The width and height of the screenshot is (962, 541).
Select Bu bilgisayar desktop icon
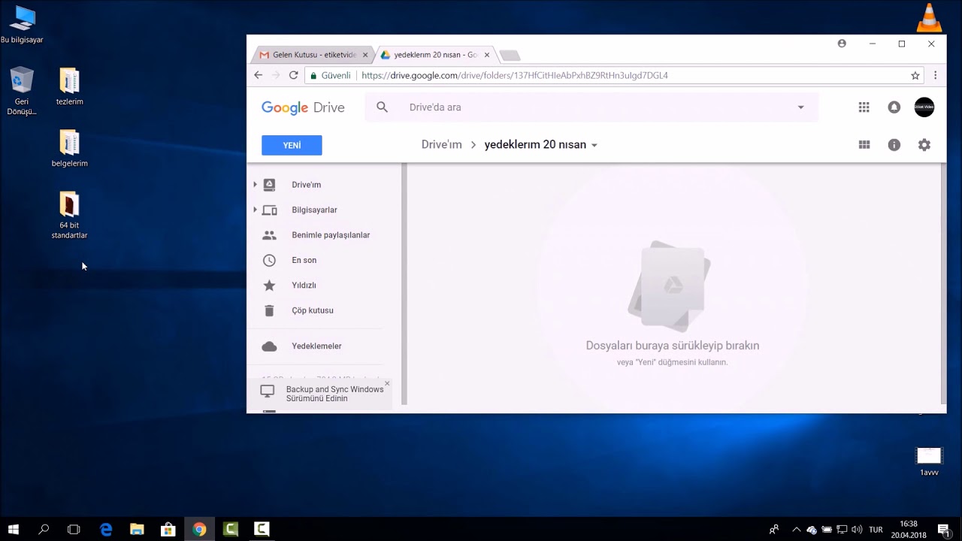(x=22, y=25)
